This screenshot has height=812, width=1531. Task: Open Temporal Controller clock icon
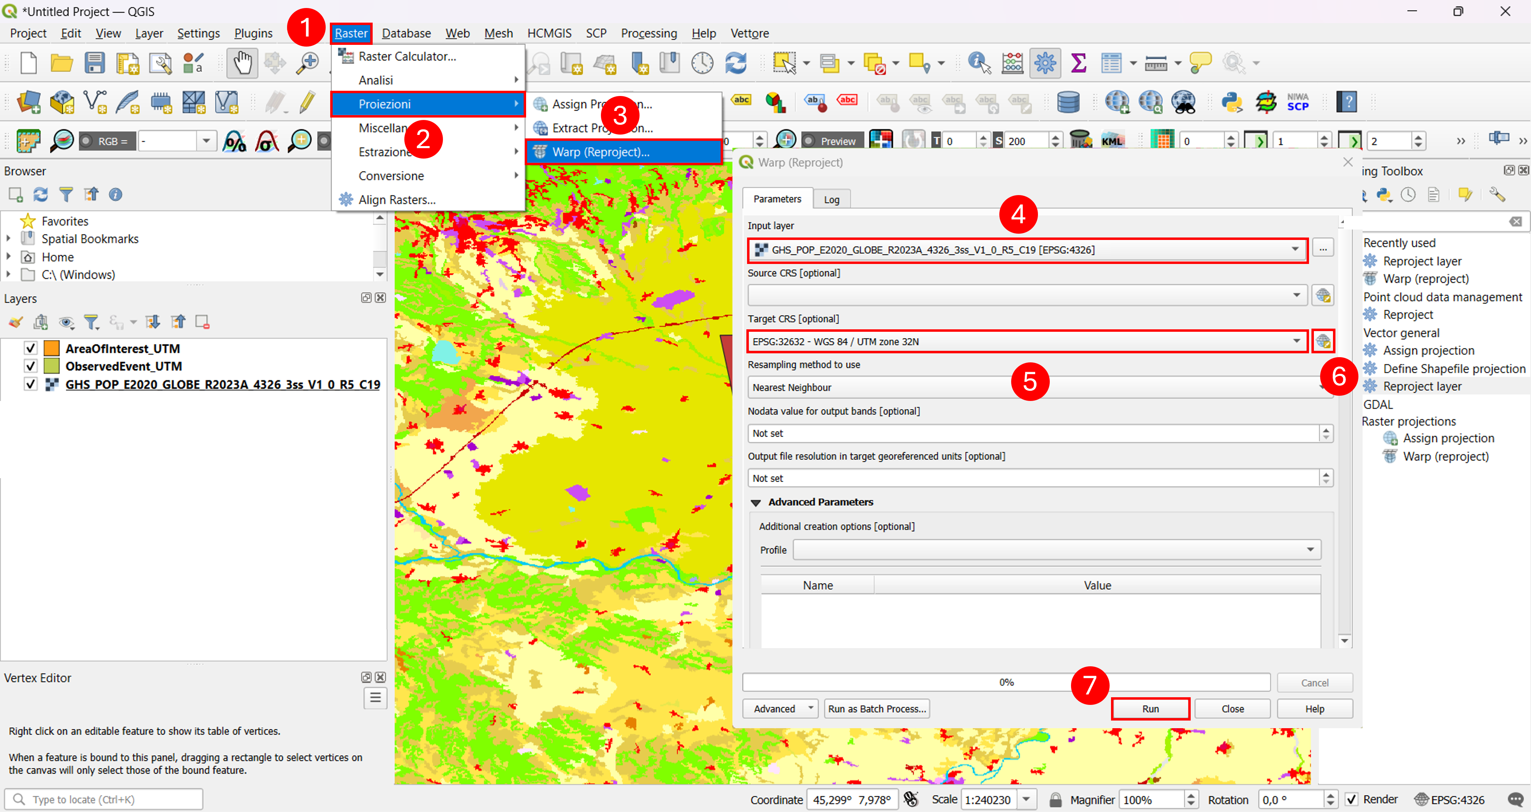pos(702,63)
